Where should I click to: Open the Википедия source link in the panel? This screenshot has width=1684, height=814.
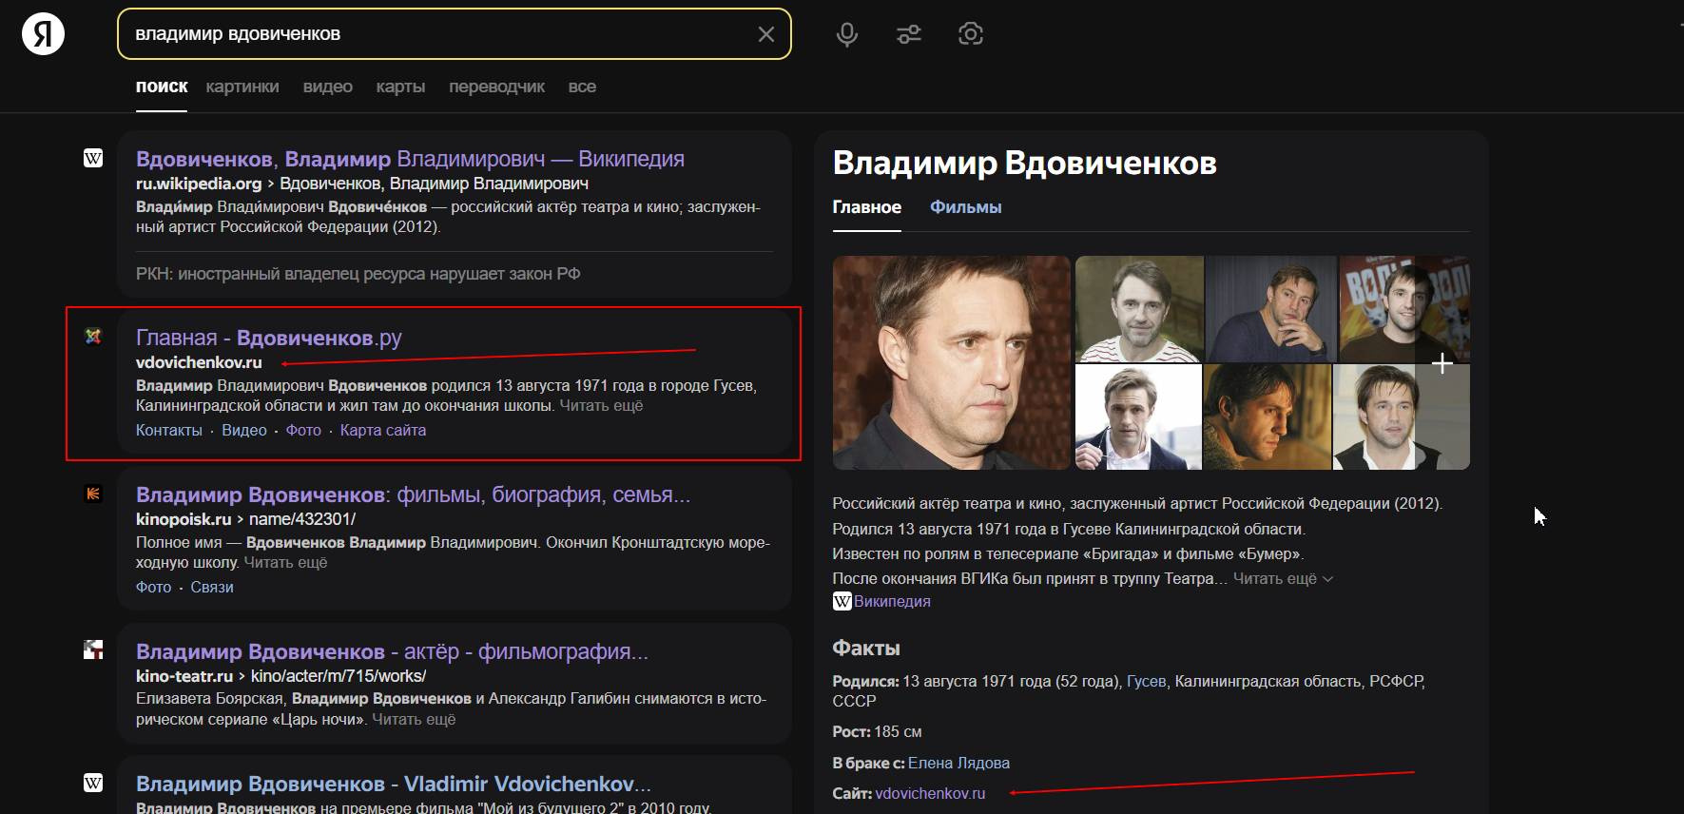pos(892,601)
